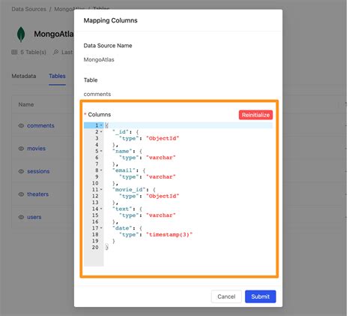Collapse the "date" block at line 17
Viewport: 355px width, 316px height.
pos(101,228)
